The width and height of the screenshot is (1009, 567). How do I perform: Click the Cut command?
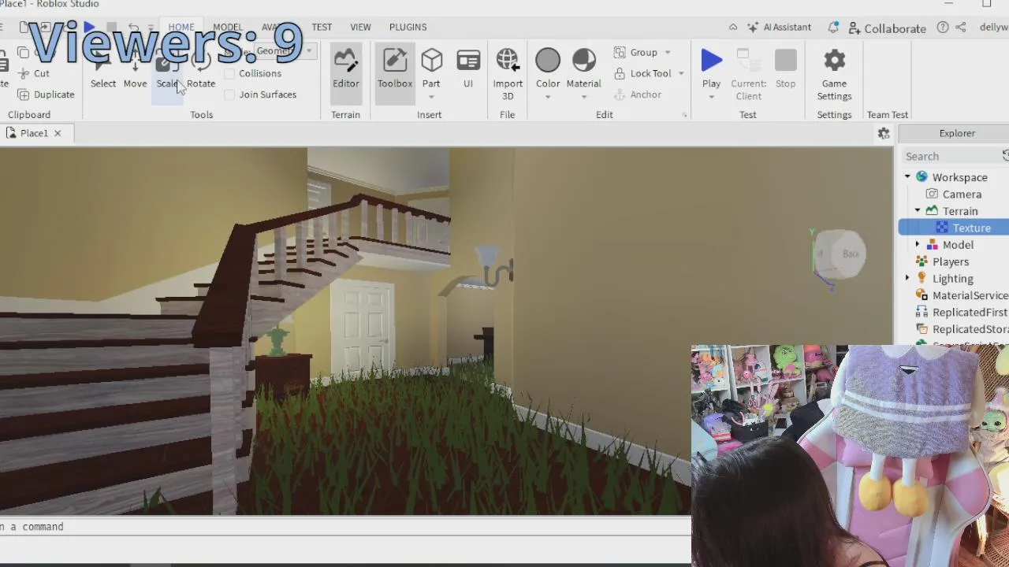(34, 73)
